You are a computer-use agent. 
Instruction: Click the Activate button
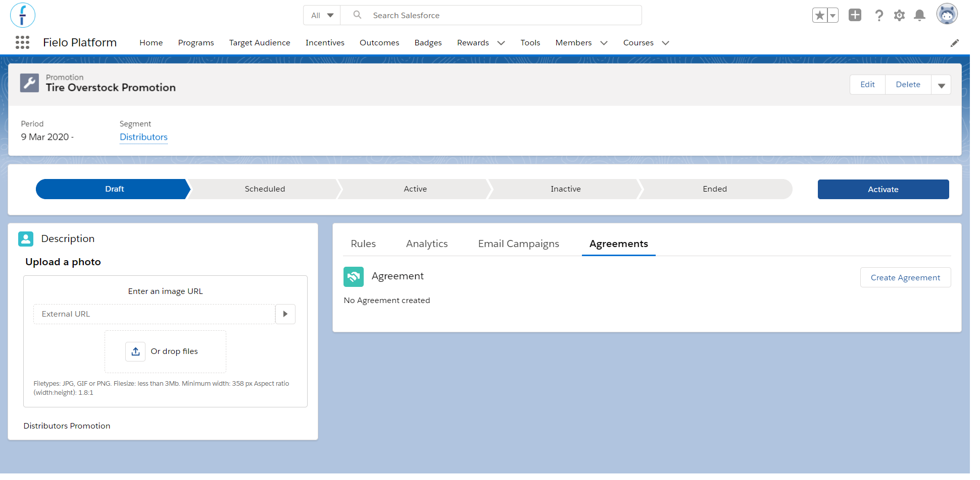pyautogui.click(x=883, y=190)
